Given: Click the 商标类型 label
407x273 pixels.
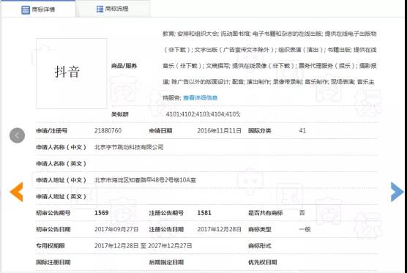Looking at the screenshot, I should click(260, 229).
